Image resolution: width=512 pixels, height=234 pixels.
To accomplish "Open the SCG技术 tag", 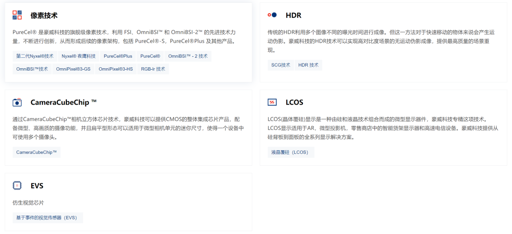I will [281, 65].
